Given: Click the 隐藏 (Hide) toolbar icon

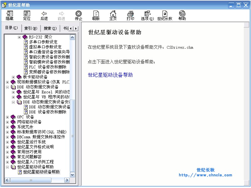Looking at the screenshot, I should pyautogui.click(x=10, y=15).
